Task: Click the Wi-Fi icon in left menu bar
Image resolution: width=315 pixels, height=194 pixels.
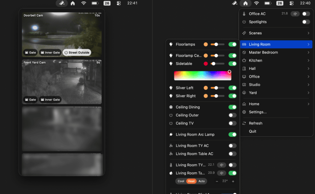Action: 84,3
